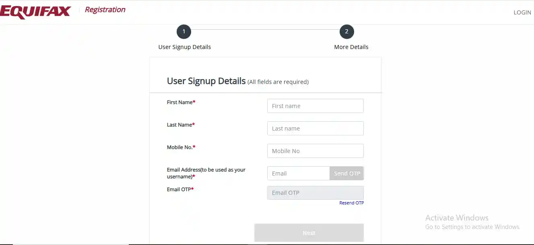534x245 pixels.
Task: Click the "User Signup Details" step label
Action: 184,47
